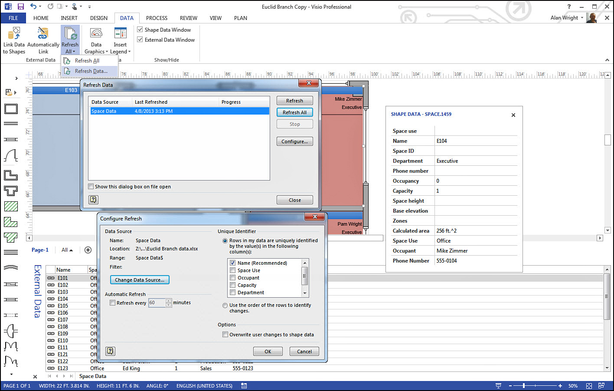The width and height of the screenshot is (614, 391).
Task: Enable Refresh every minutes checkbox
Action: (x=113, y=303)
